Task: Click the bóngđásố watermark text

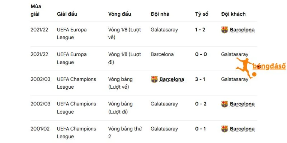Action: pos(269,66)
